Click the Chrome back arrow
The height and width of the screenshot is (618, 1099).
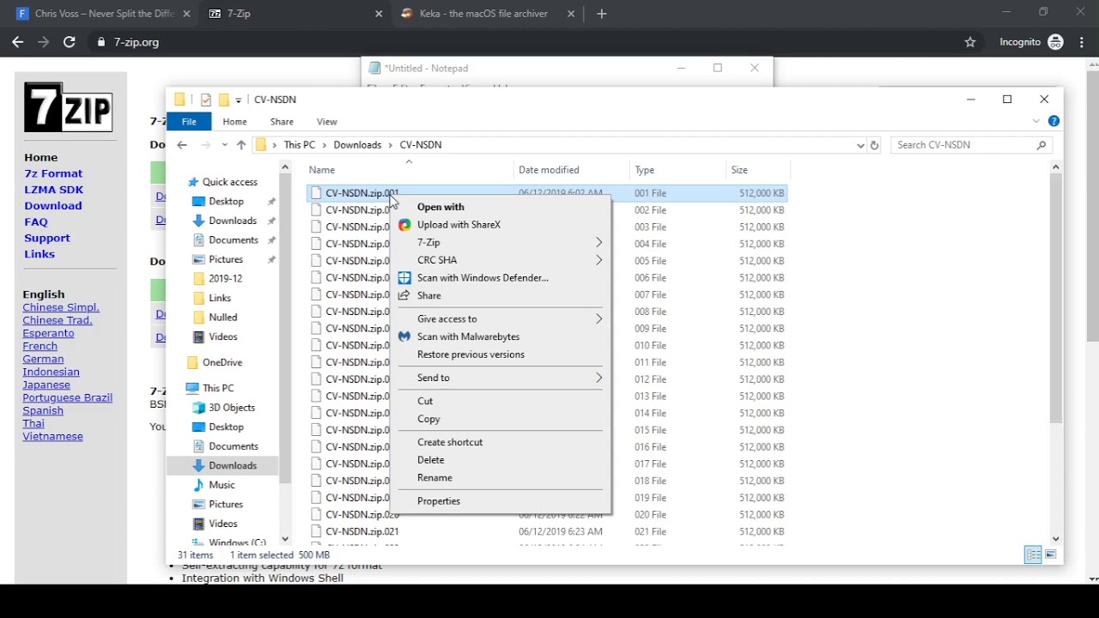[x=17, y=42]
